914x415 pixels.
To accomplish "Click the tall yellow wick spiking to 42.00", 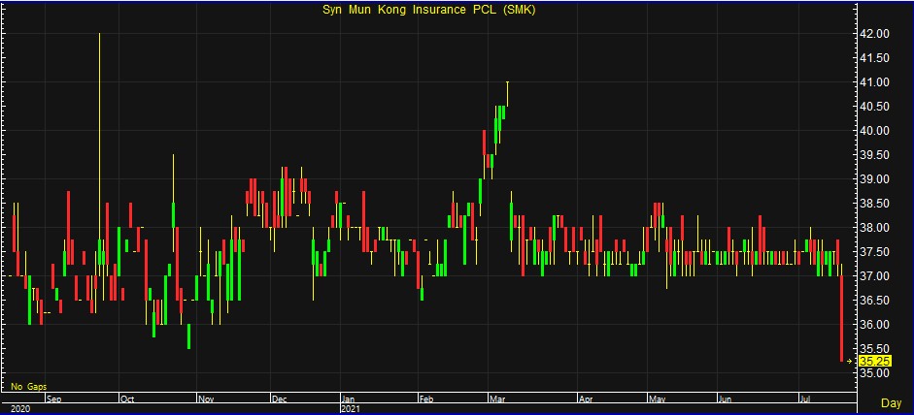I will [100, 136].
